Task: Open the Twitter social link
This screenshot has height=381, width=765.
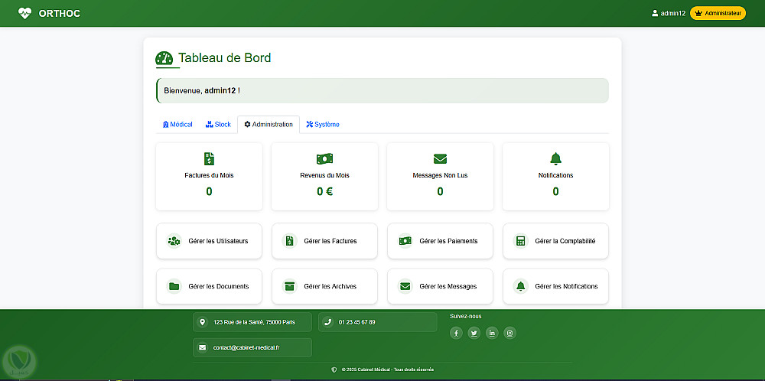Action: pos(474,334)
